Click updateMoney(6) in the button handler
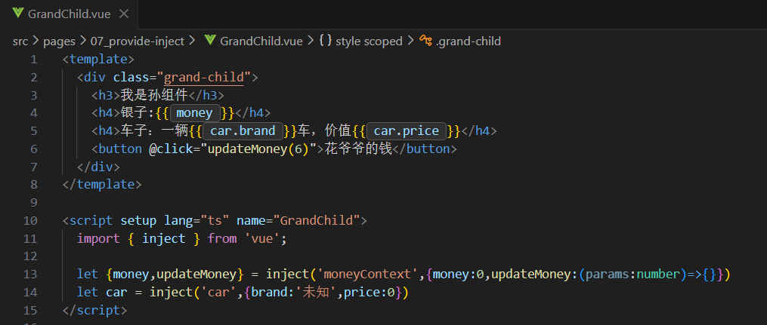767x325 pixels. (x=258, y=149)
